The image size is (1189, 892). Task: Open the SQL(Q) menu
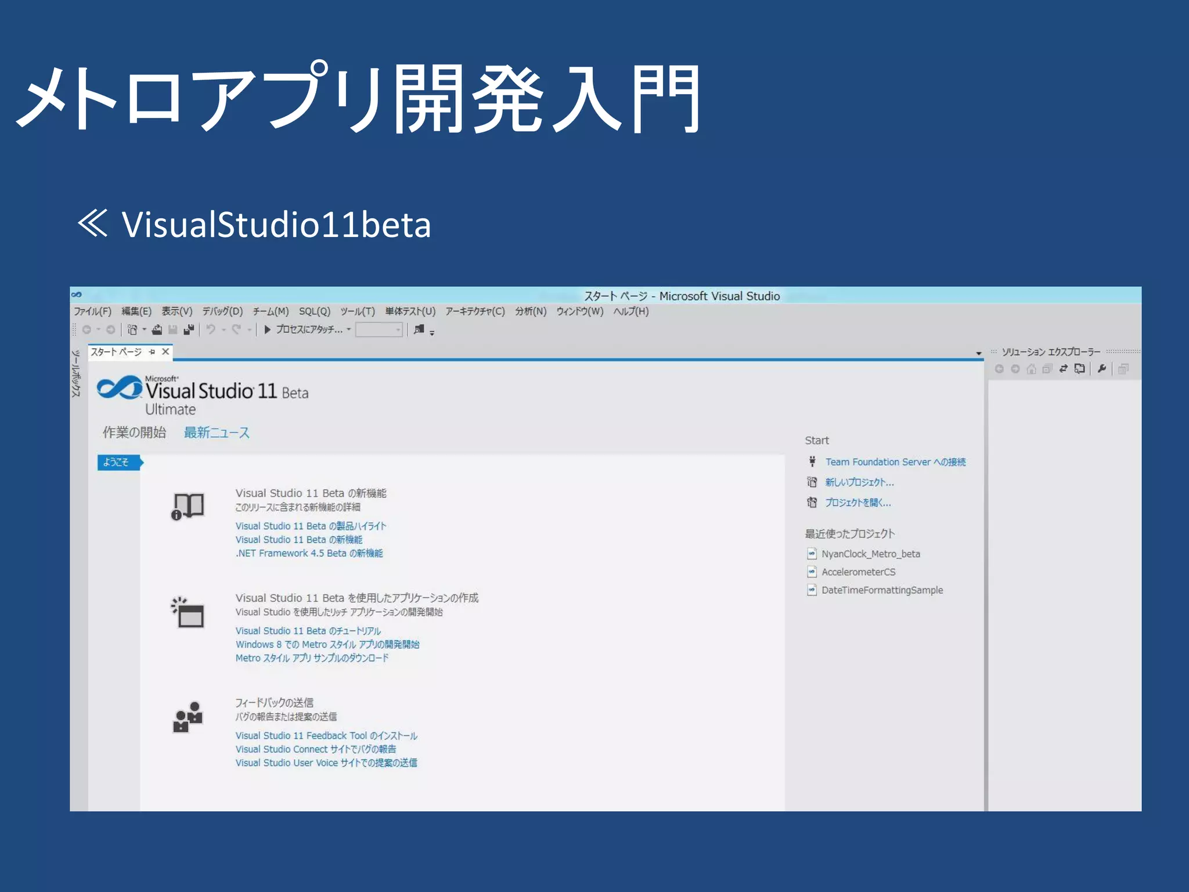[315, 311]
